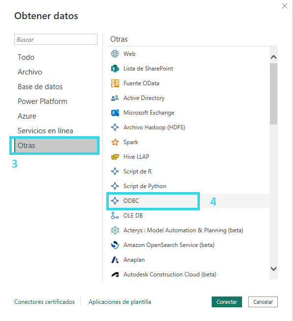
Task: Select the Anaplan entry
Action: coord(134,260)
